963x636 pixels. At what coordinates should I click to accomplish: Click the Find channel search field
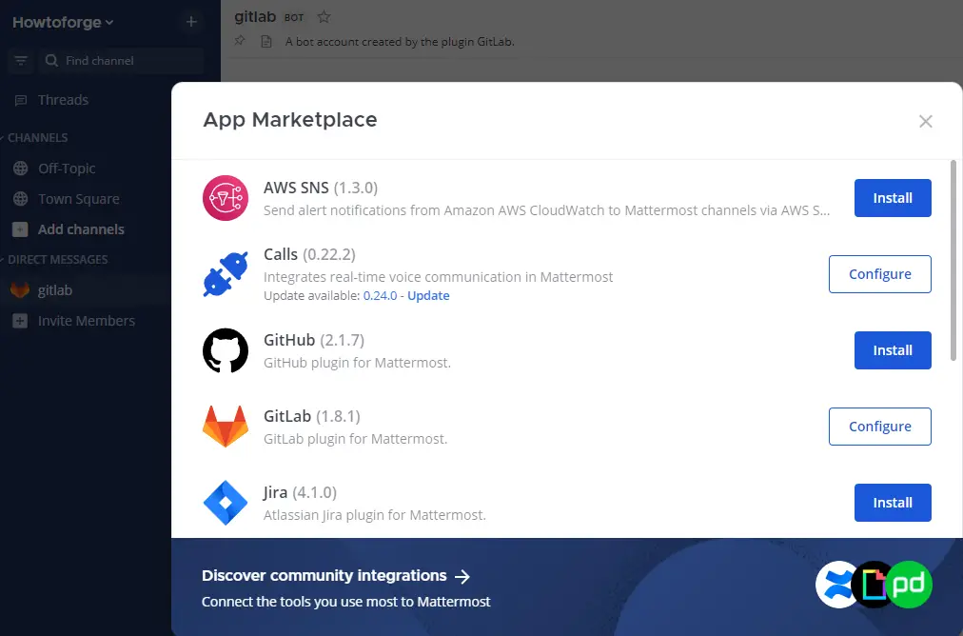click(128, 61)
